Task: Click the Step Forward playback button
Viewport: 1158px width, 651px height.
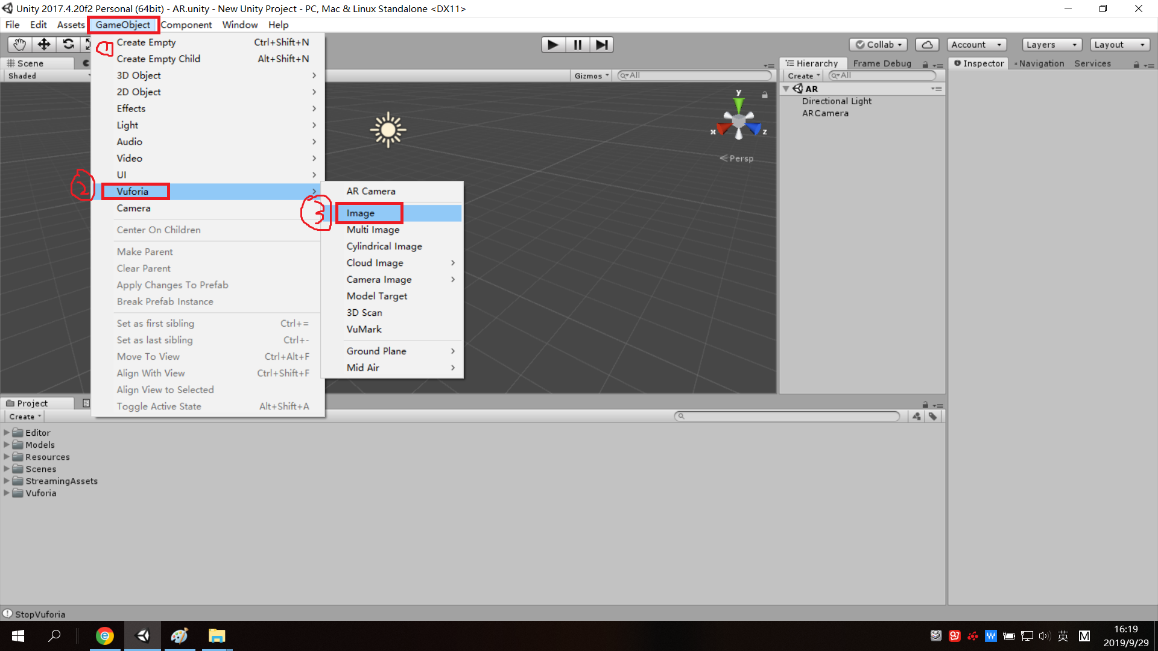Action: [x=601, y=44]
